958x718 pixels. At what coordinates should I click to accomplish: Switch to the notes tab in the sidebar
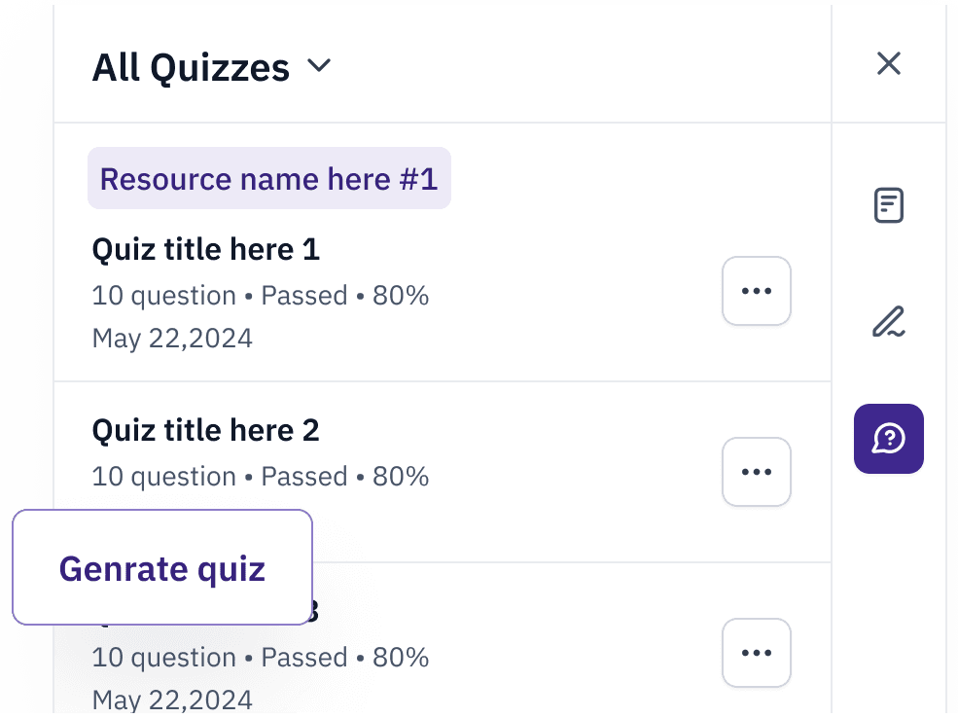point(888,204)
